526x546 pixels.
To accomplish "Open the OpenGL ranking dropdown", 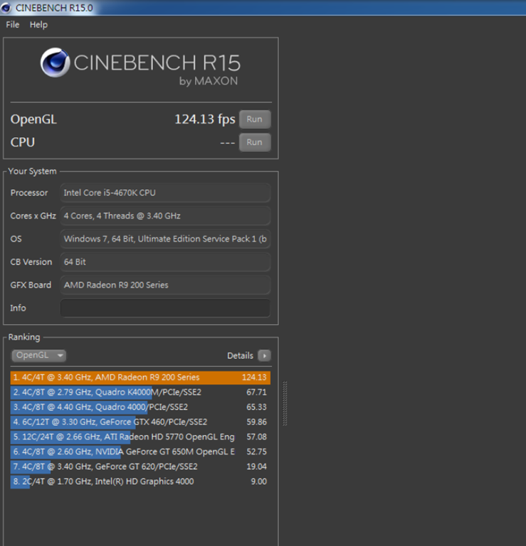I will (x=38, y=355).
